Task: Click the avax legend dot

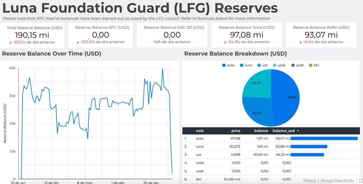Action: point(224,65)
